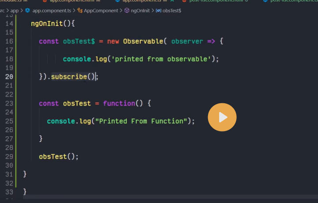Click the subscribe method call in code

click(x=69, y=77)
